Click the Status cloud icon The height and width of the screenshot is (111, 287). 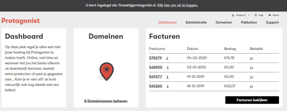[x=269, y=15]
